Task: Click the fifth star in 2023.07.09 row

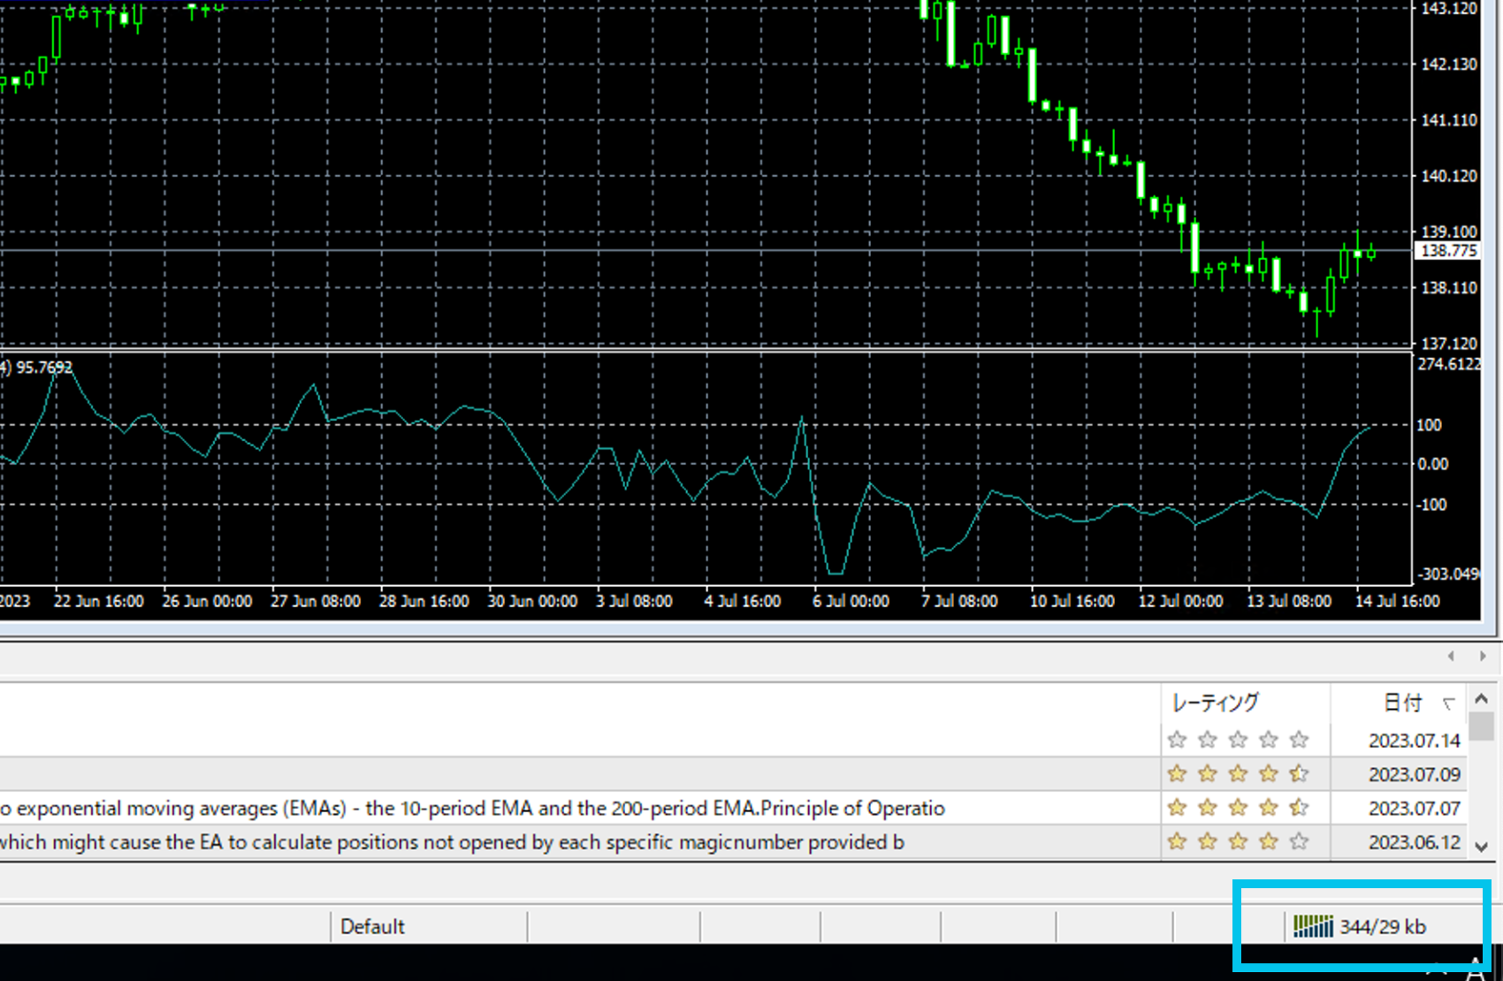Action: tap(1299, 774)
